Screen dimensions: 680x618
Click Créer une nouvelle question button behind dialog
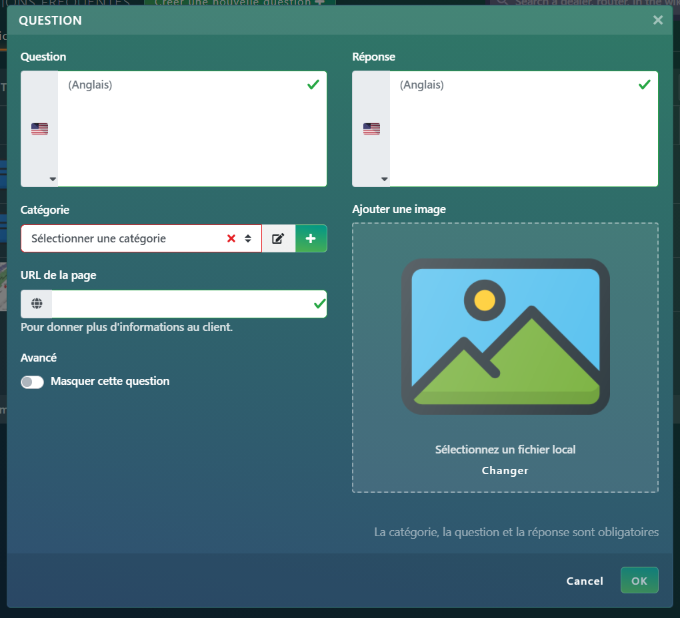coord(240,3)
